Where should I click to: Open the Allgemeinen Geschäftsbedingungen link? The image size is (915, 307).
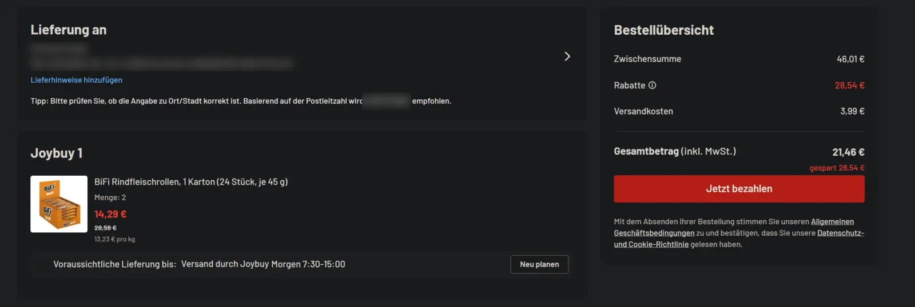click(x=734, y=227)
